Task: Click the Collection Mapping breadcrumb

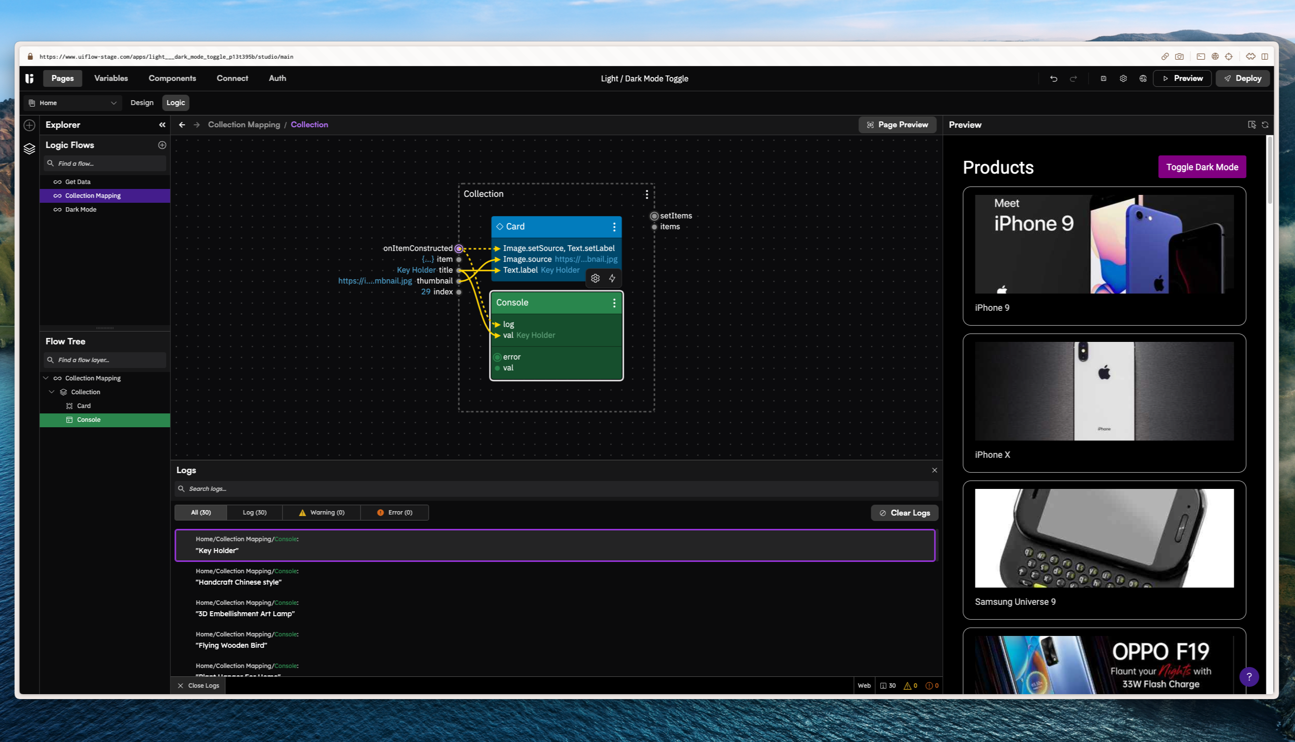Action: coord(244,125)
